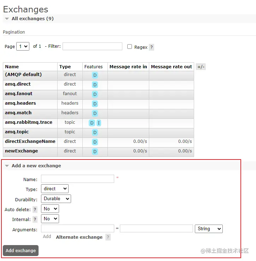The image size is (256, 261).
Task: Open the Durability dropdown
Action: click(x=56, y=199)
